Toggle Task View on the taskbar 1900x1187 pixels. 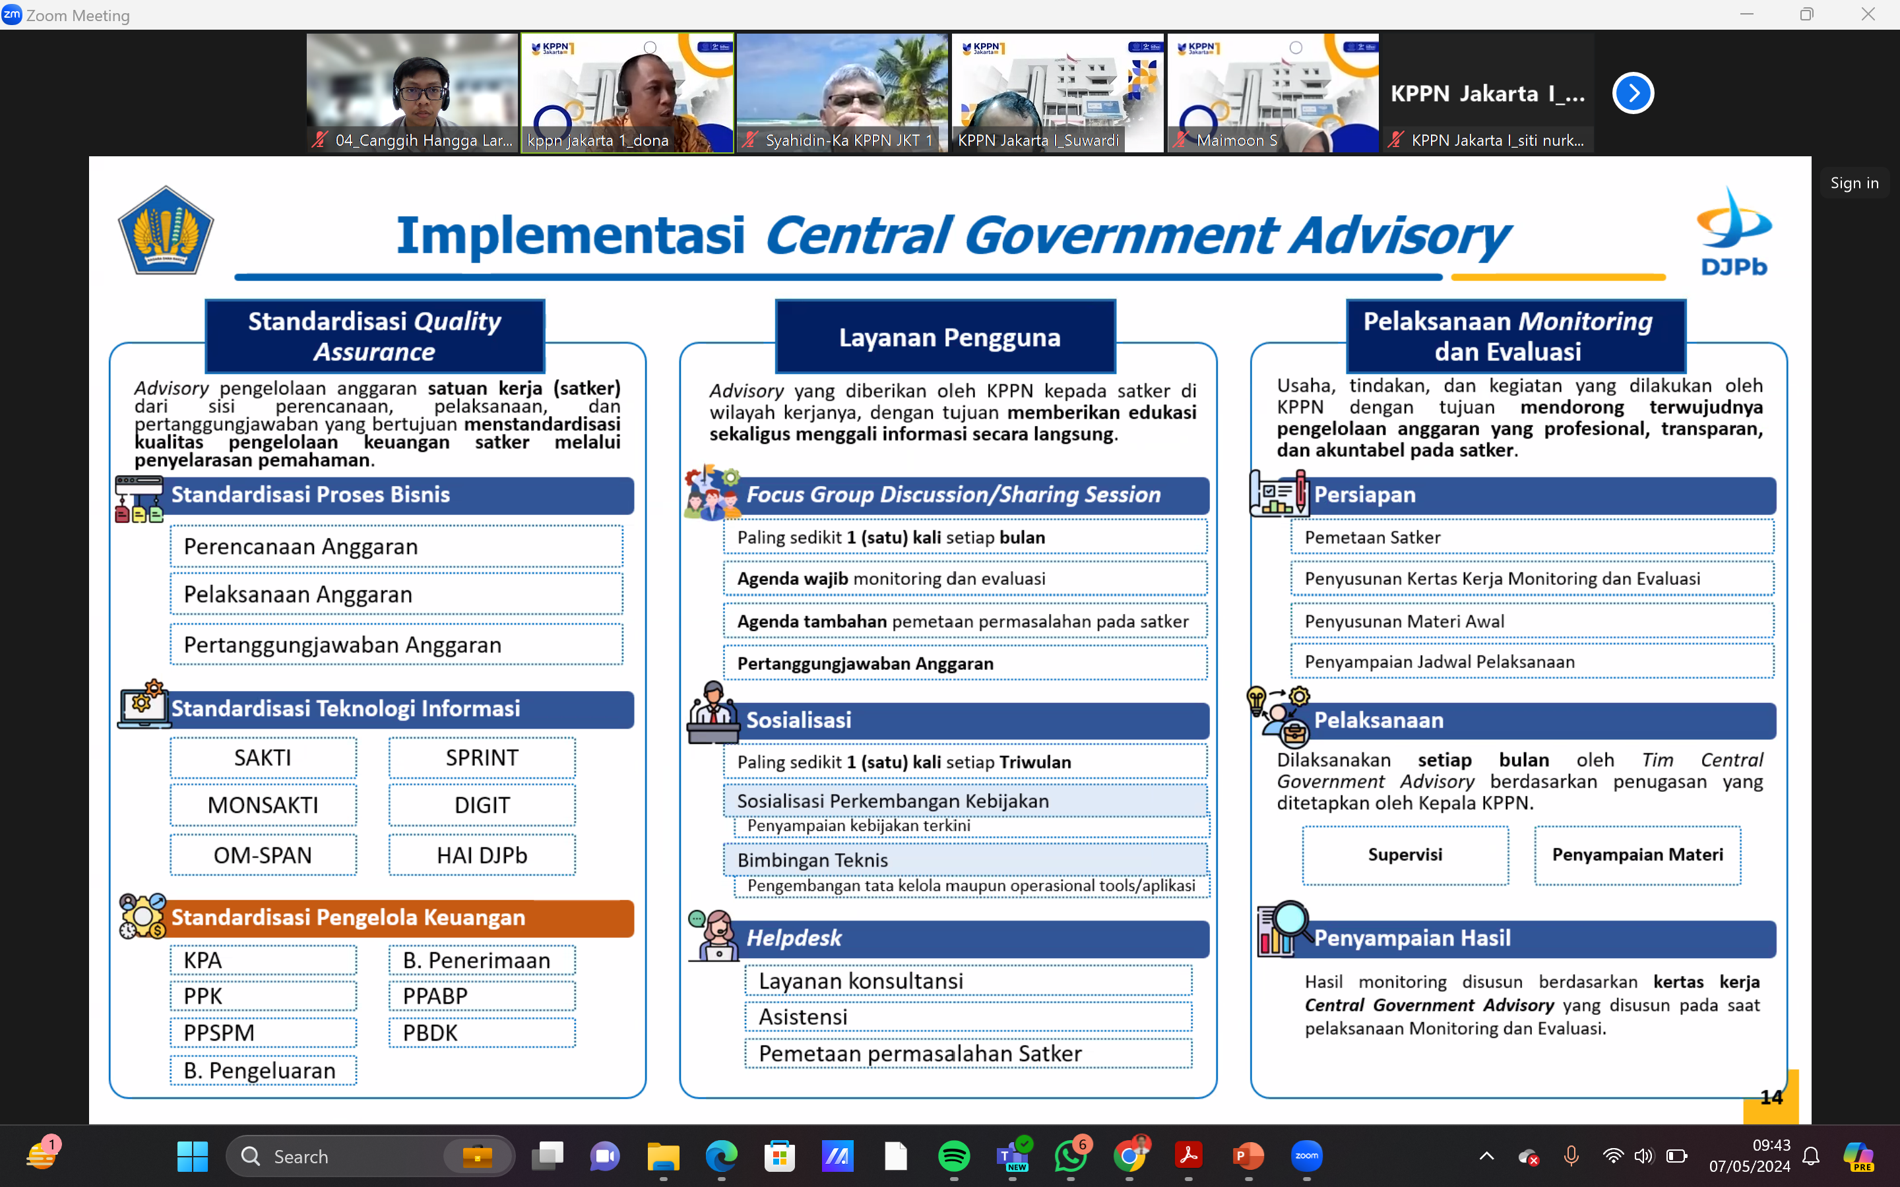click(547, 1155)
